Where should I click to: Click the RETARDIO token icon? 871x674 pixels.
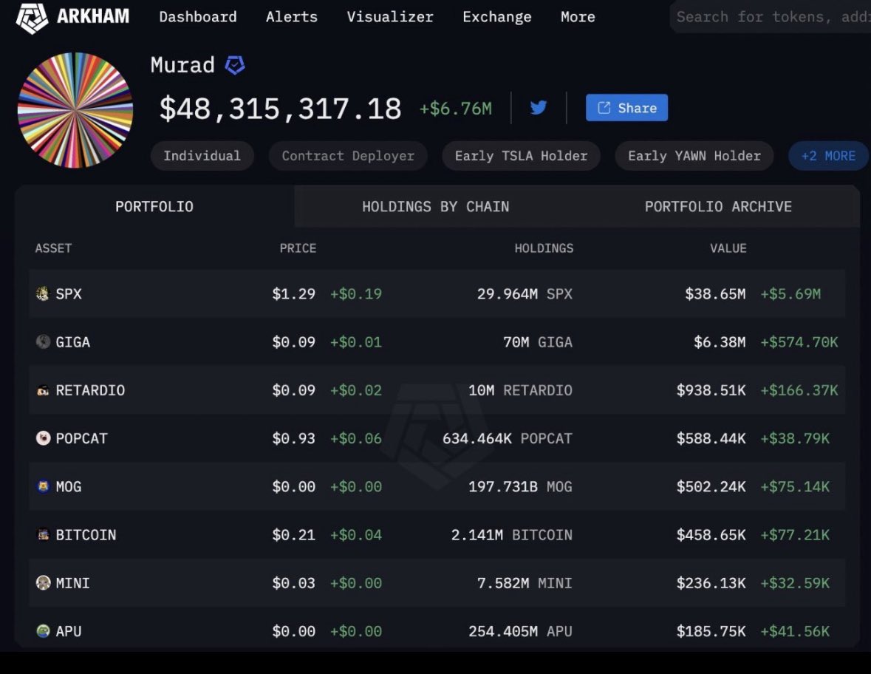(x=43, y=390)
